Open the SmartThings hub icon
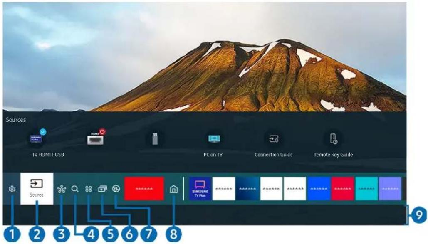 [62, 189]
